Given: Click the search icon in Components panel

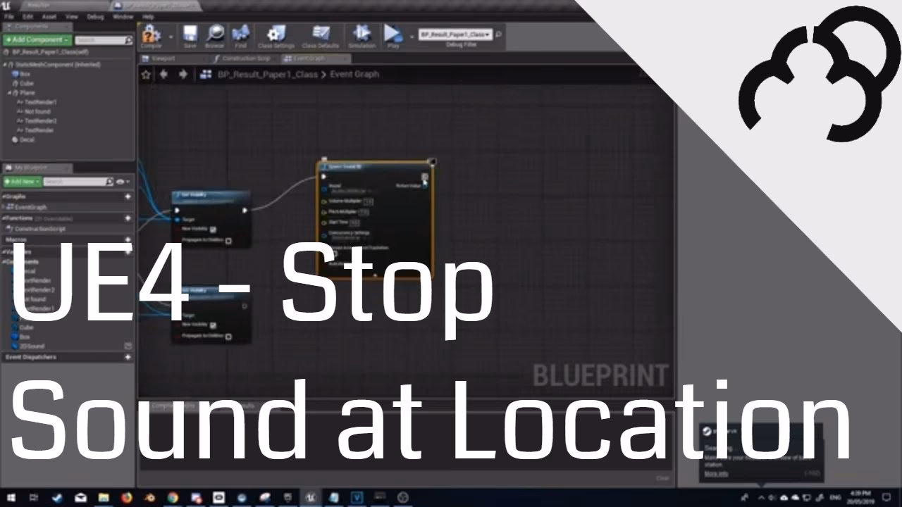Looking at the screenshot, I should click(x=129, y=40).
